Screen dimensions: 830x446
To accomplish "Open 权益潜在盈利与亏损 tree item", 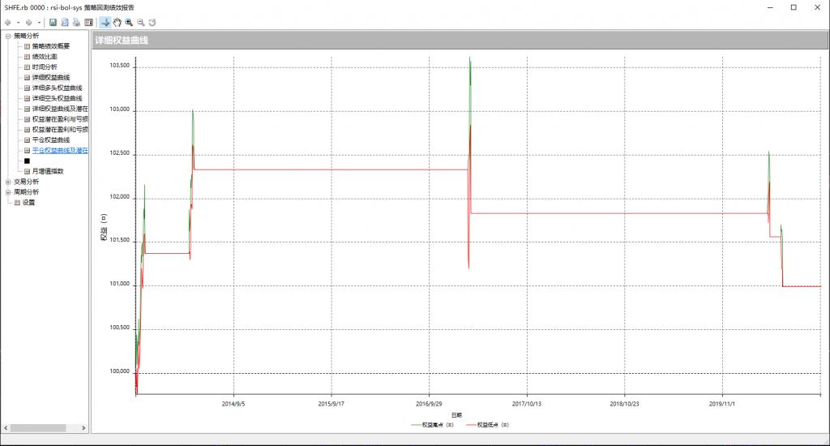I will click(60, 119).
